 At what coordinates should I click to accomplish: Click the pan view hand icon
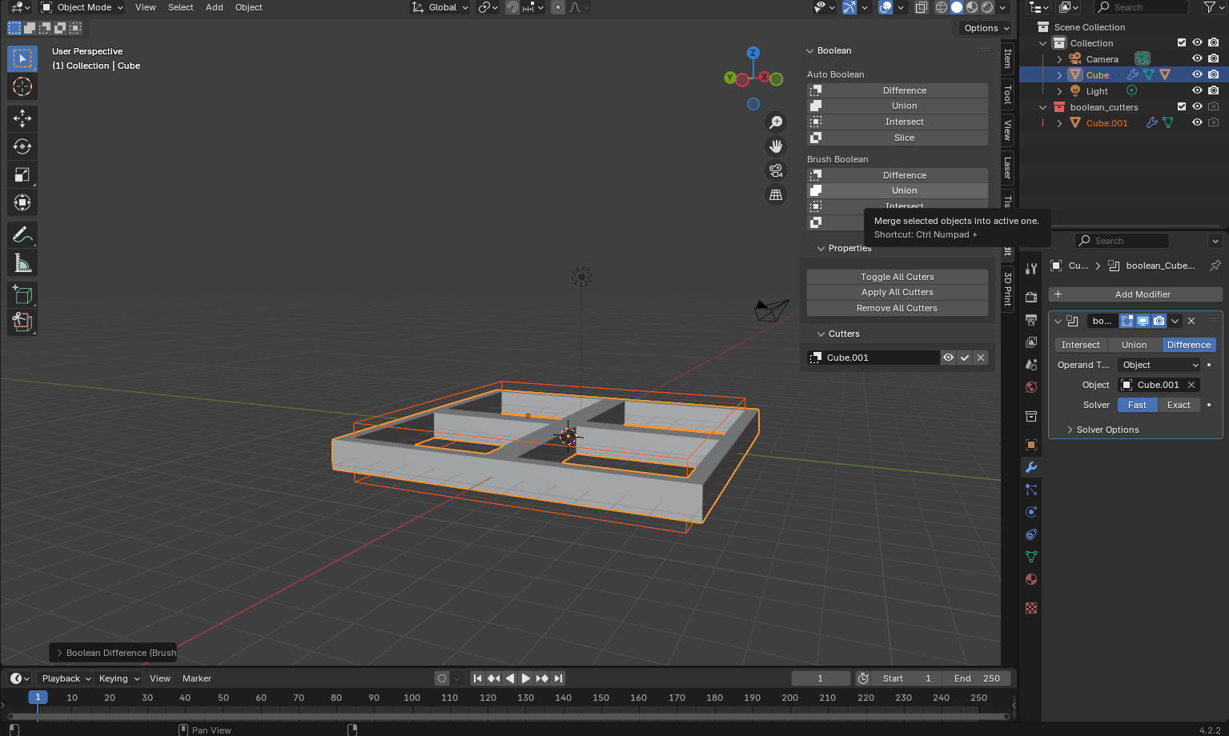[x=776, y=146]
